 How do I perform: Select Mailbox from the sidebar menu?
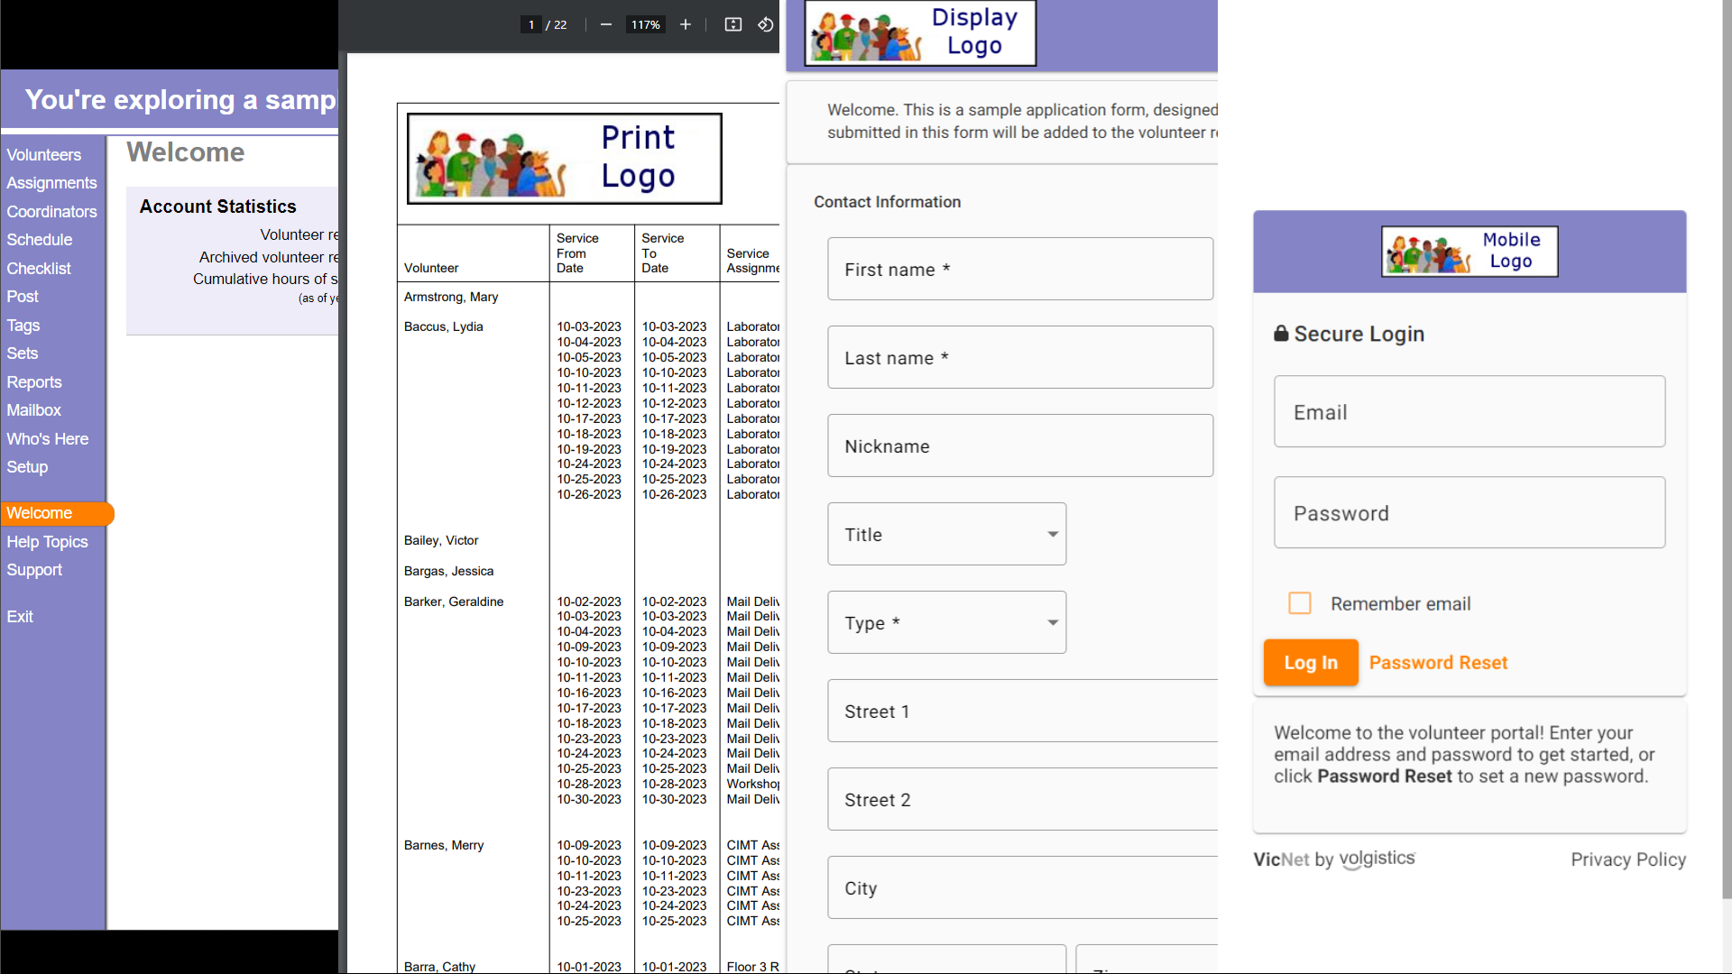[33, 410]
